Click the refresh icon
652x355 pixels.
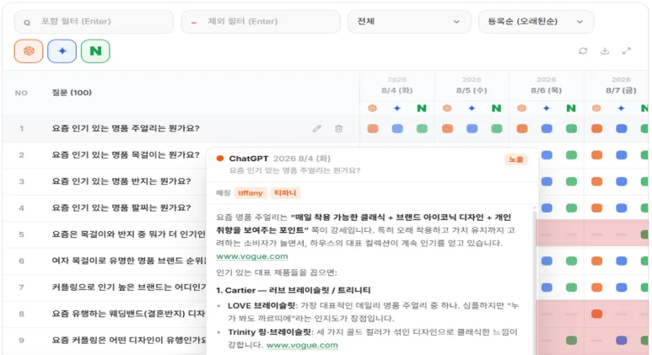(x=583, y=51)
